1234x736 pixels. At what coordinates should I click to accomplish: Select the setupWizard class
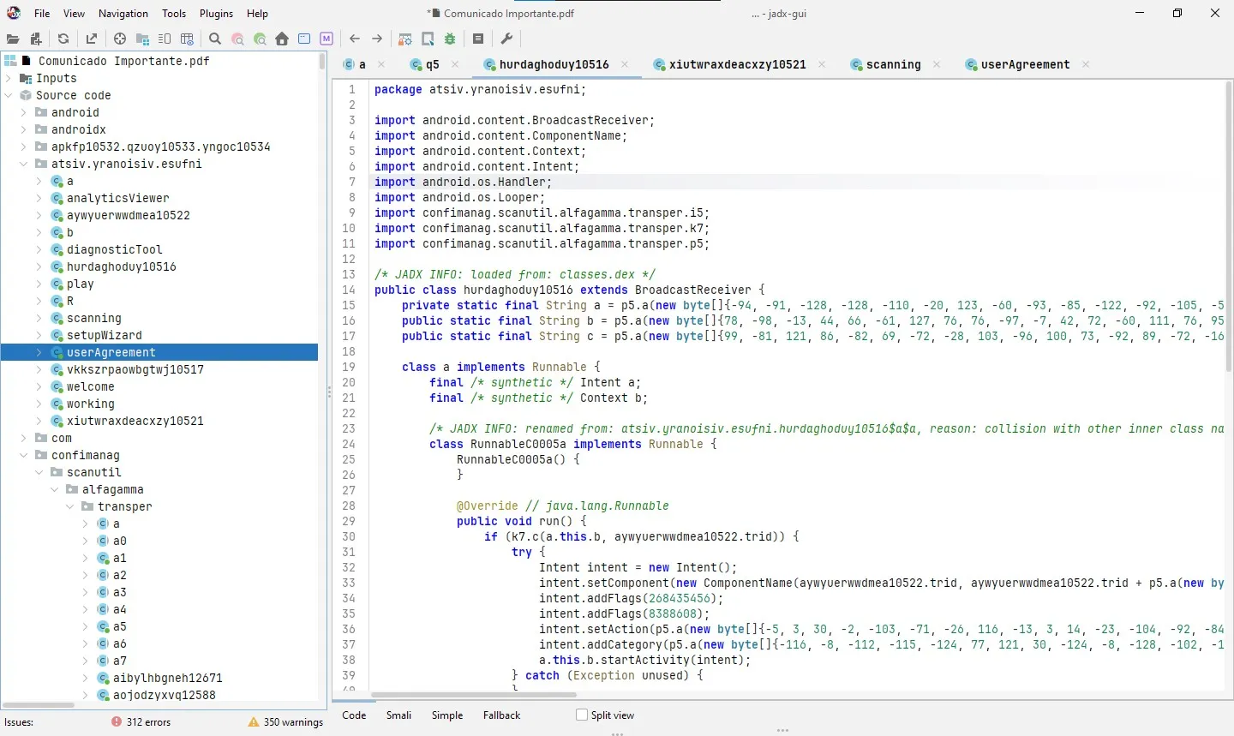point(105,335)
